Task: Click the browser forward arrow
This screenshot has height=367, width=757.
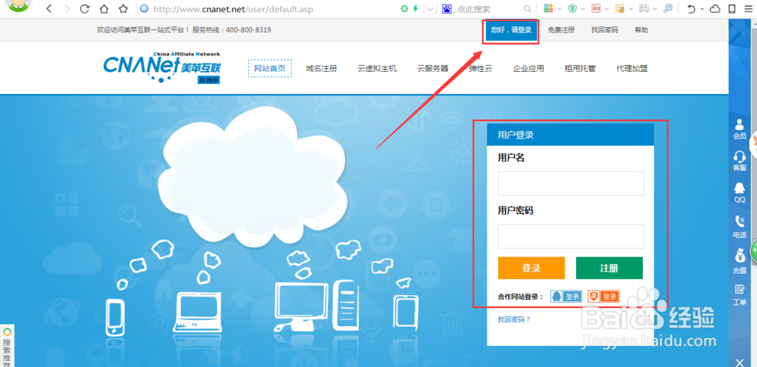Action: (67, 8)
